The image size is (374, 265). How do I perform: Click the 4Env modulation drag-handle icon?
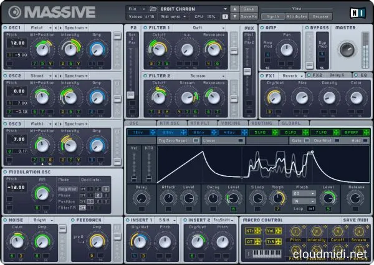coord(244,132)
